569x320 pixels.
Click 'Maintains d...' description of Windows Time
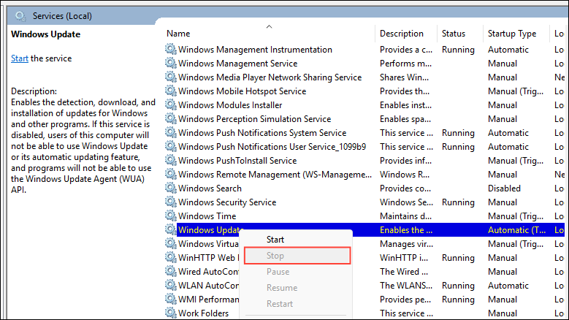tap(405, 216)
